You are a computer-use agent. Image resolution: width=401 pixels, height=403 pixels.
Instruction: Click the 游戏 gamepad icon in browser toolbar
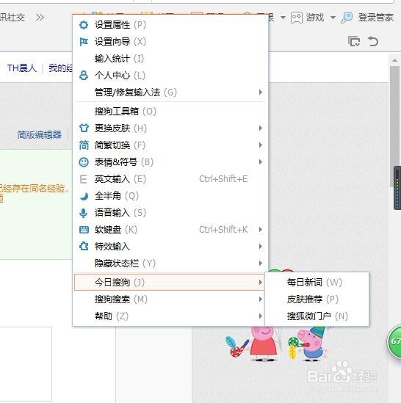[297, 18]
